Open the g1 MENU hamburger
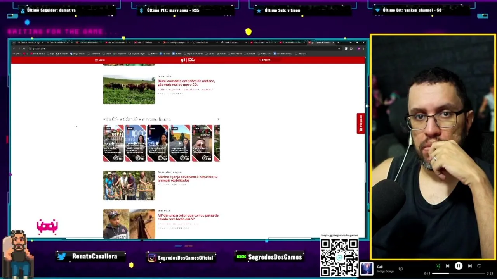Image resolution: width=497 pixels, height=279 pixels. (100, 60)
